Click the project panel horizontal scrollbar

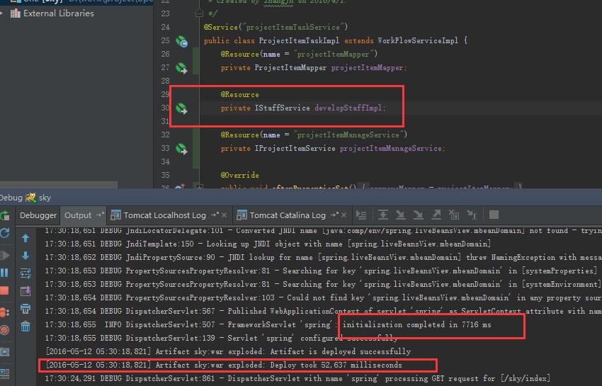pyautogui.click(x=59, y=185)
